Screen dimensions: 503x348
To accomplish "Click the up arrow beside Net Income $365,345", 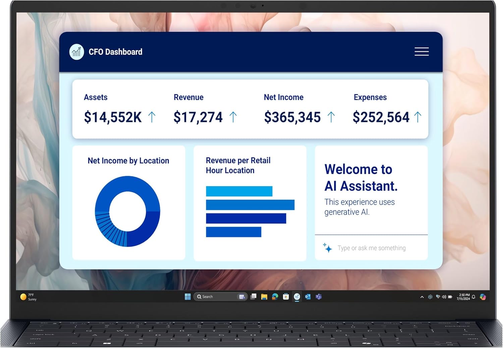I will point(331,117).
